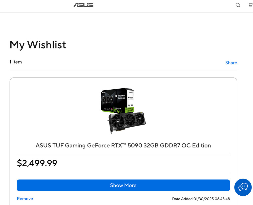Click the left fan of the graphics card
Image resolution: width=253 pixels, height=205 pixels.
117,122
